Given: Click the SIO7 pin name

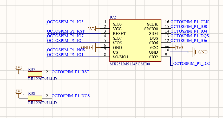Looking at the screenshot, I should [x=117, y=38].
